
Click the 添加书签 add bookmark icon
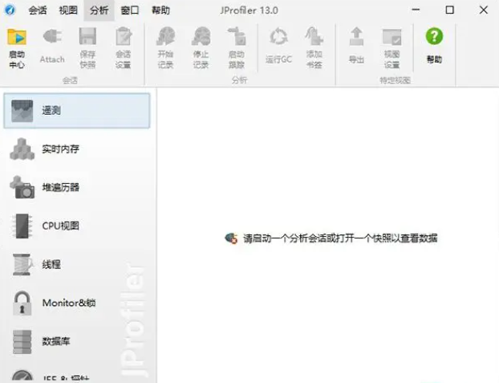(x=314, y=36)
